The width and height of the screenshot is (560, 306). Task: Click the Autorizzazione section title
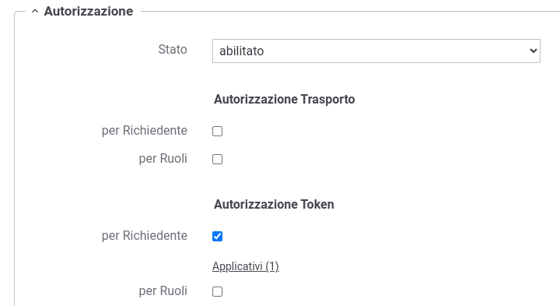[88, 12]
